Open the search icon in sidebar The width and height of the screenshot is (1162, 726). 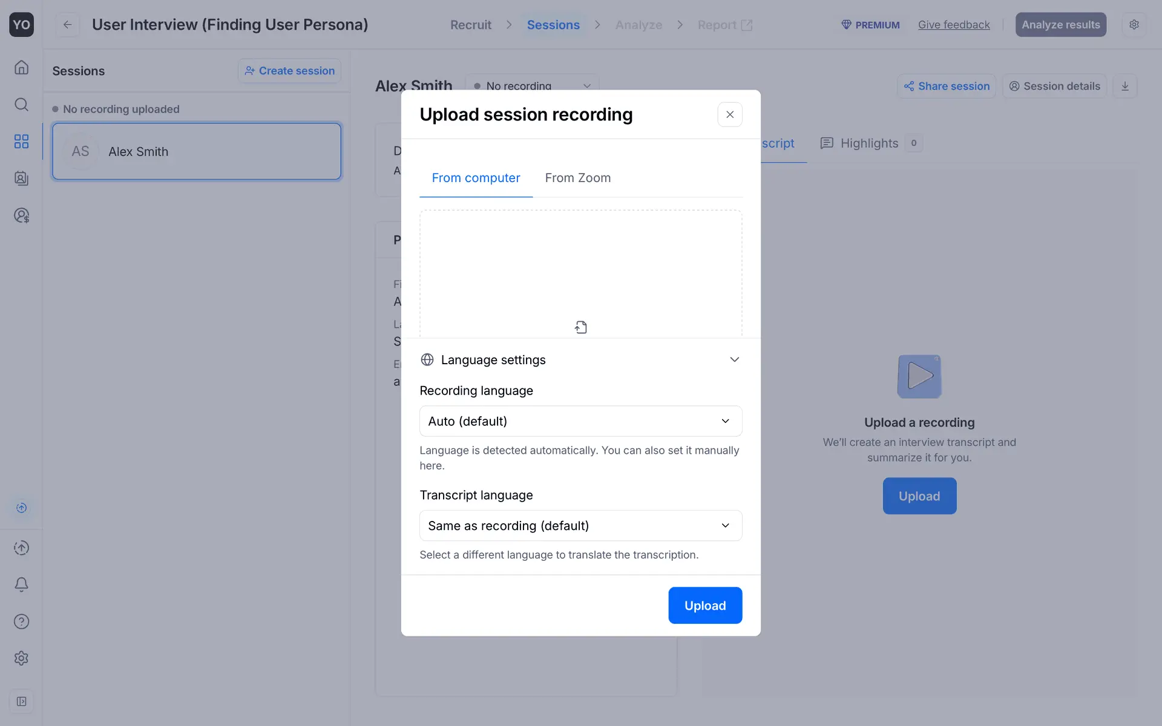pyautogui.click(x=21, y=104)
